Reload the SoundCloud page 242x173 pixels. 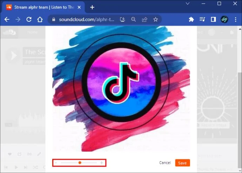click(29, 19)
